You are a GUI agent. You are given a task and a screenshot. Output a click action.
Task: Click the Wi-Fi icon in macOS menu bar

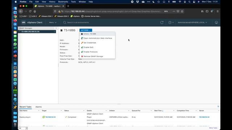click(x=180, y=2)
